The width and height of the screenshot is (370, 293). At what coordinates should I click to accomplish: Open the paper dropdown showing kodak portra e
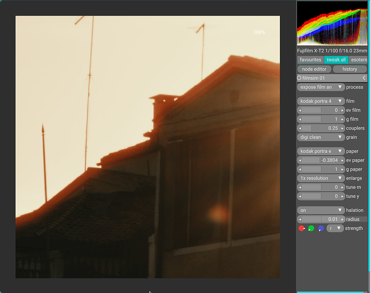(321, 151)
